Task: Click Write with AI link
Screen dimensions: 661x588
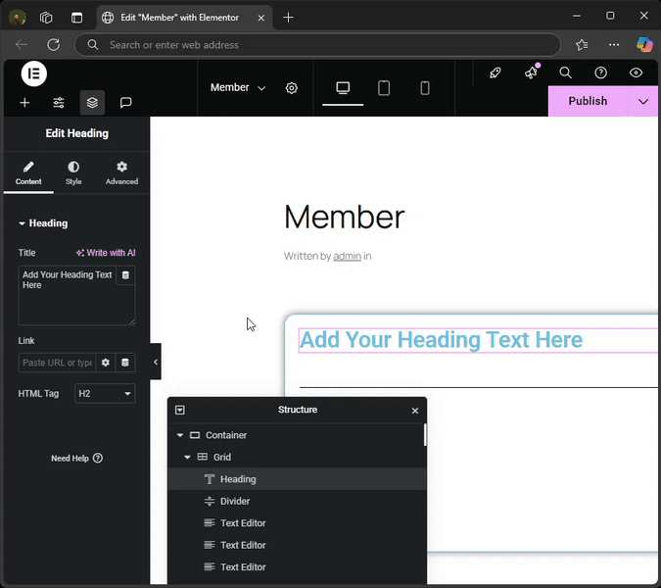Action: pyautogui.click(x=106, y=253)
